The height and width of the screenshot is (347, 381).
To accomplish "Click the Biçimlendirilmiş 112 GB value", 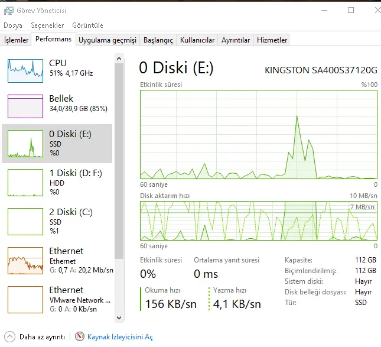I will [366, 270].
